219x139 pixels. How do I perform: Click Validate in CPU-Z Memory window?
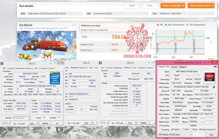coord(143,123)
